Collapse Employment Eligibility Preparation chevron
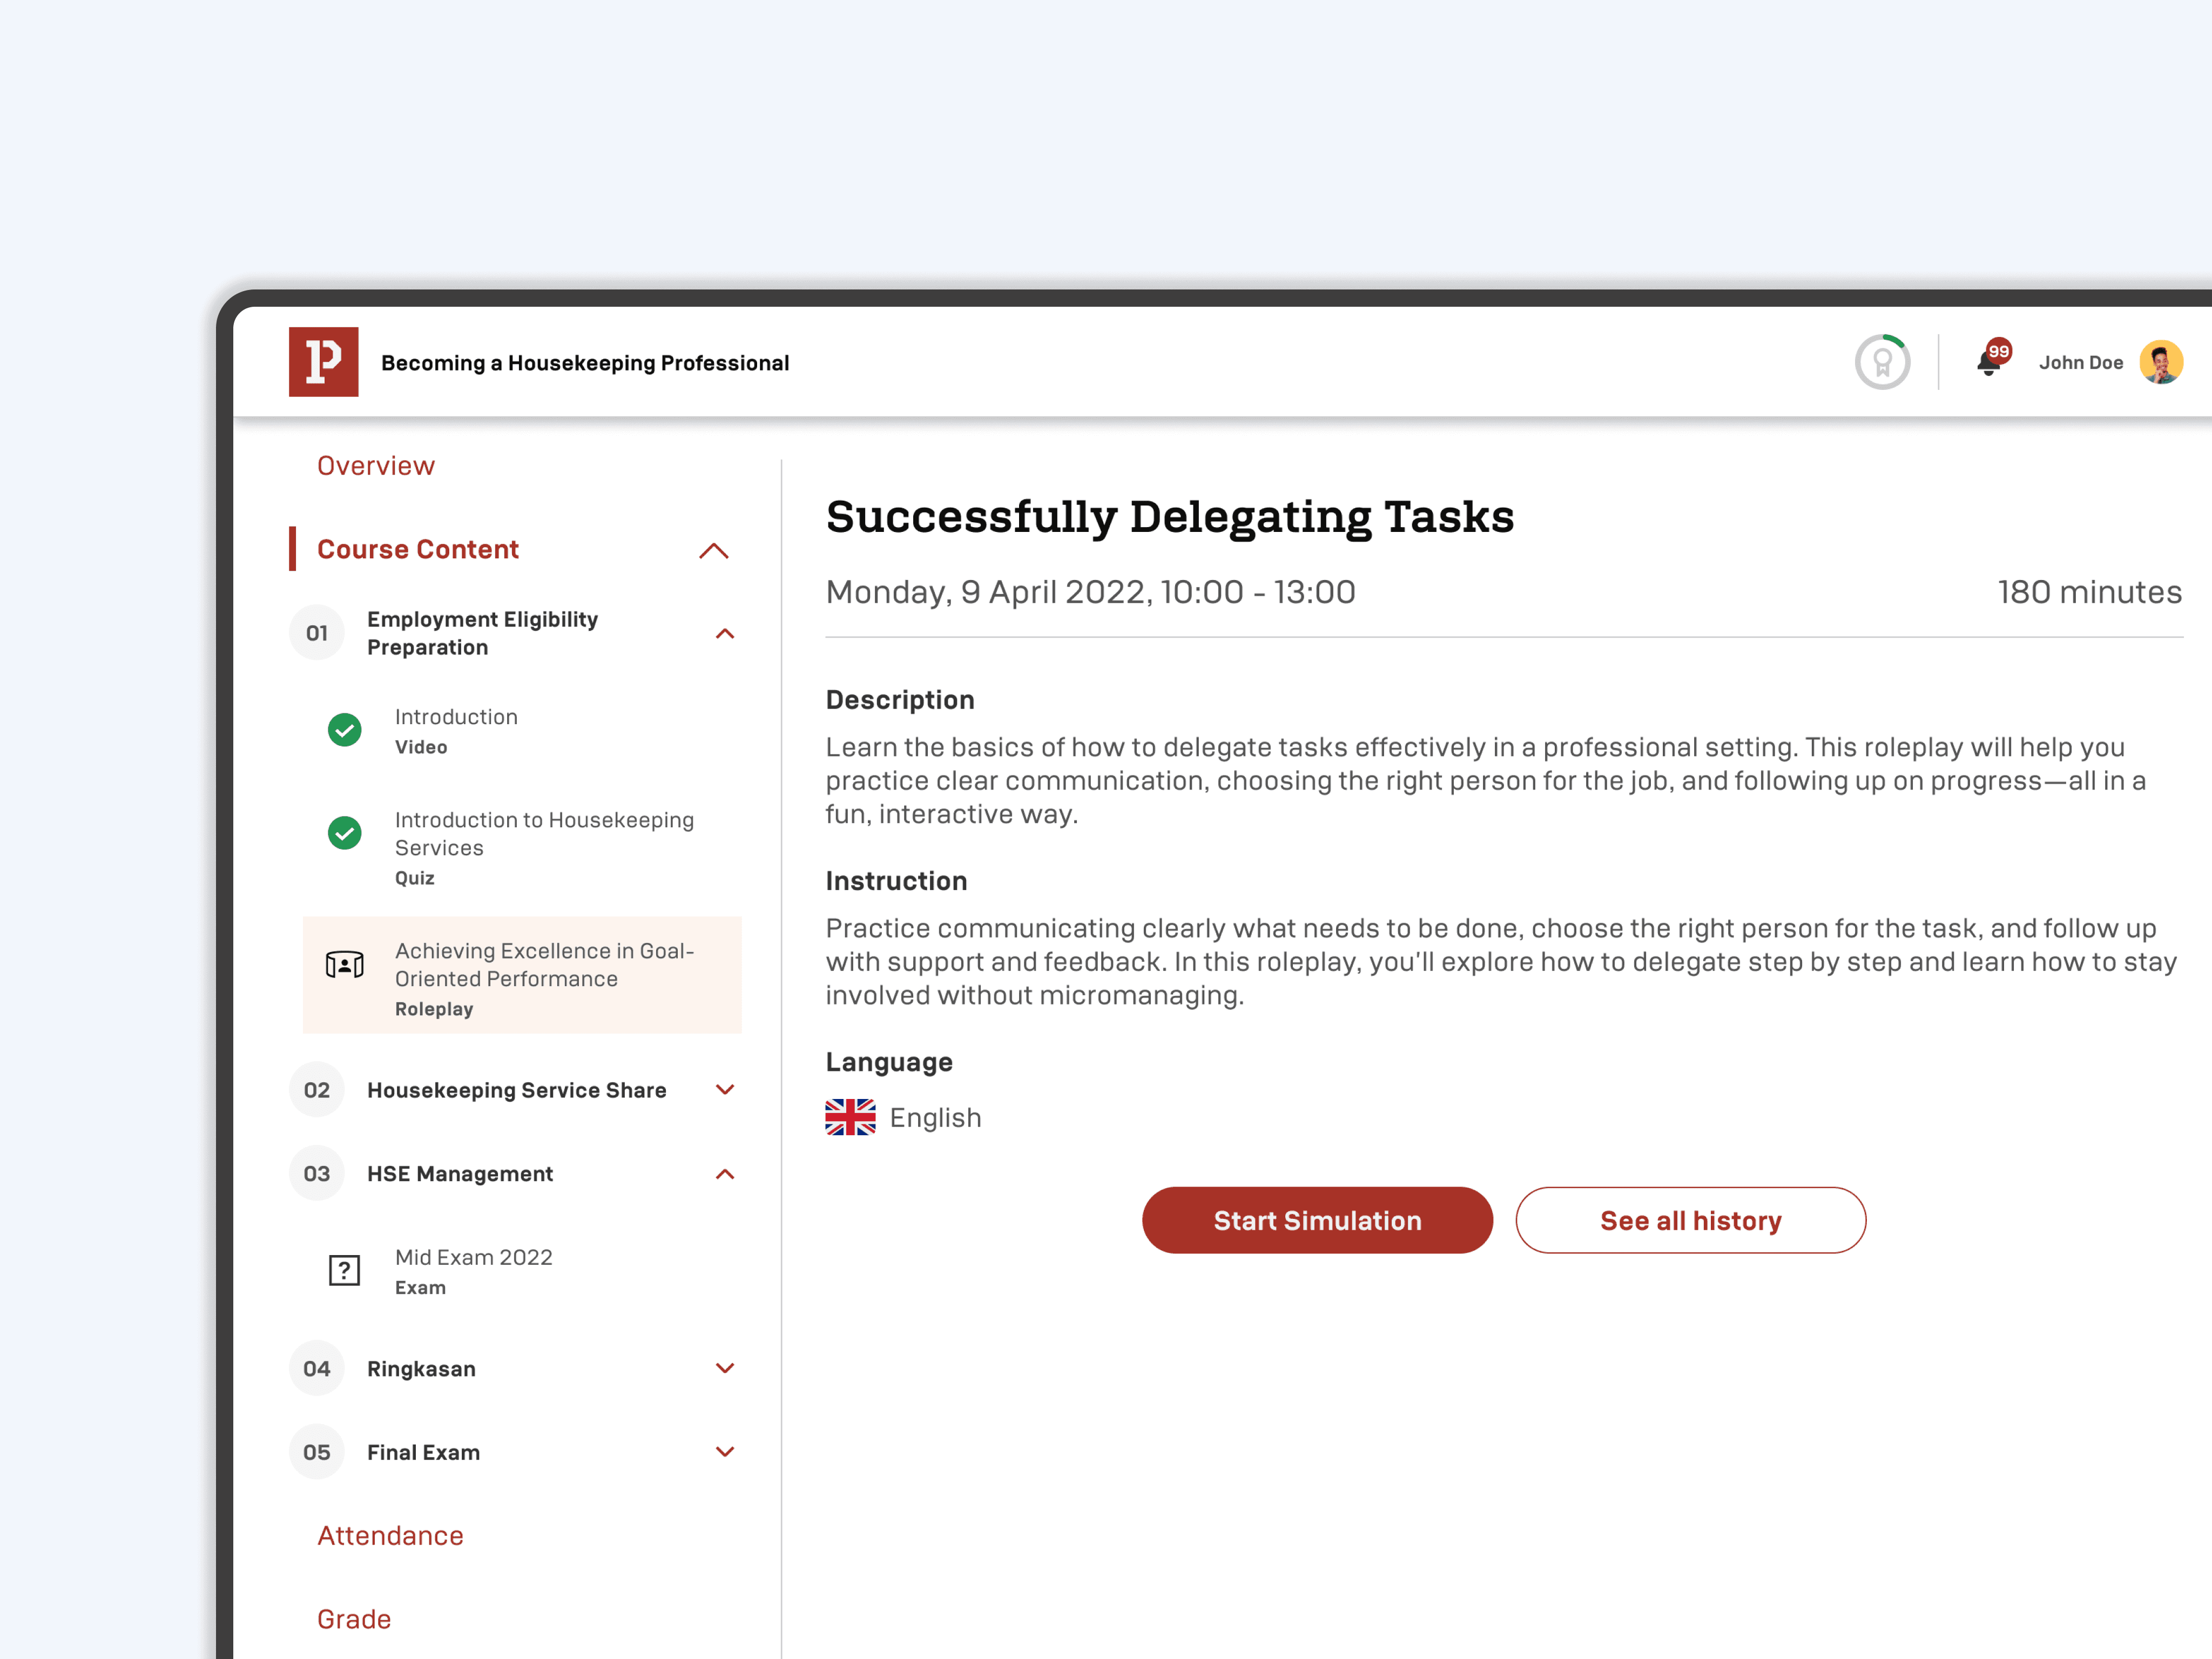Viewport: 2212px width, 1659px height. [x=725, y=634]
